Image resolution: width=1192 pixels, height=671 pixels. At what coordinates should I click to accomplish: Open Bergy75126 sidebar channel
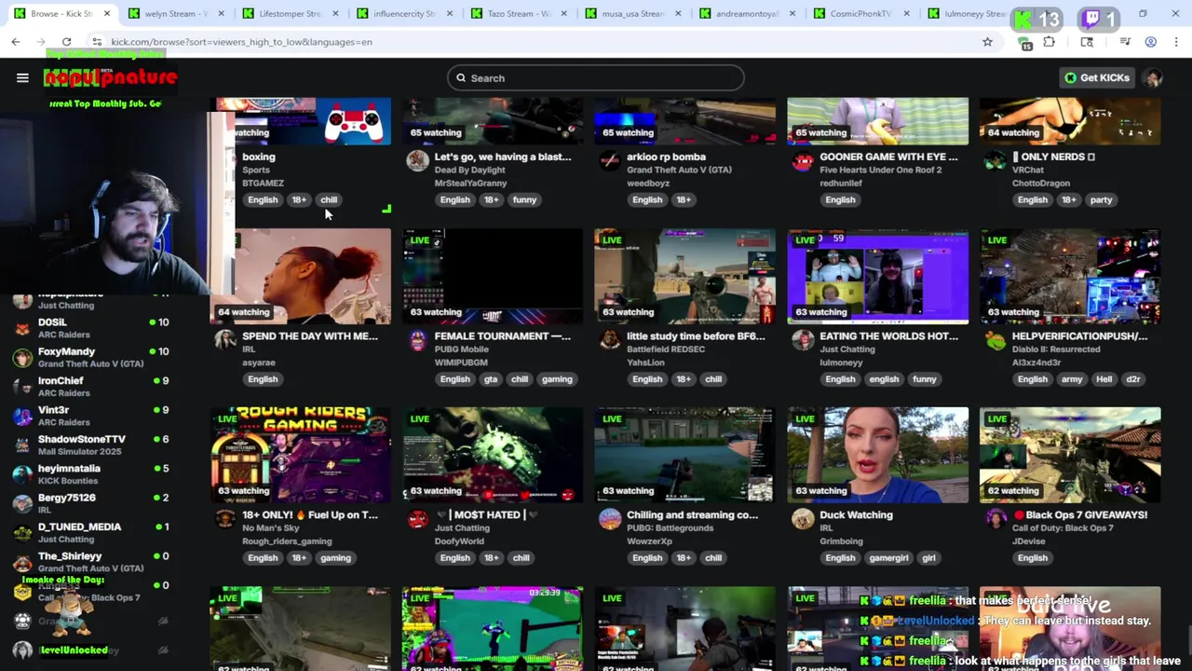[90, 503]
